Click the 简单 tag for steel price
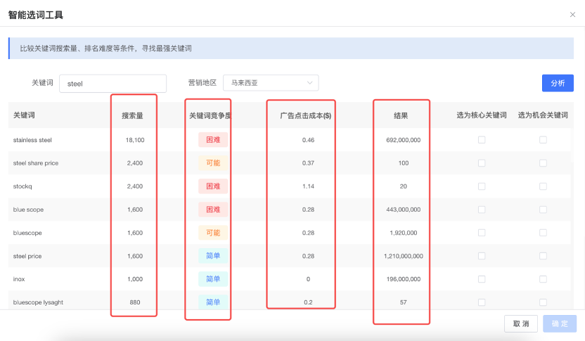Screen dimensions: 585x341 (x=213, y=256)
